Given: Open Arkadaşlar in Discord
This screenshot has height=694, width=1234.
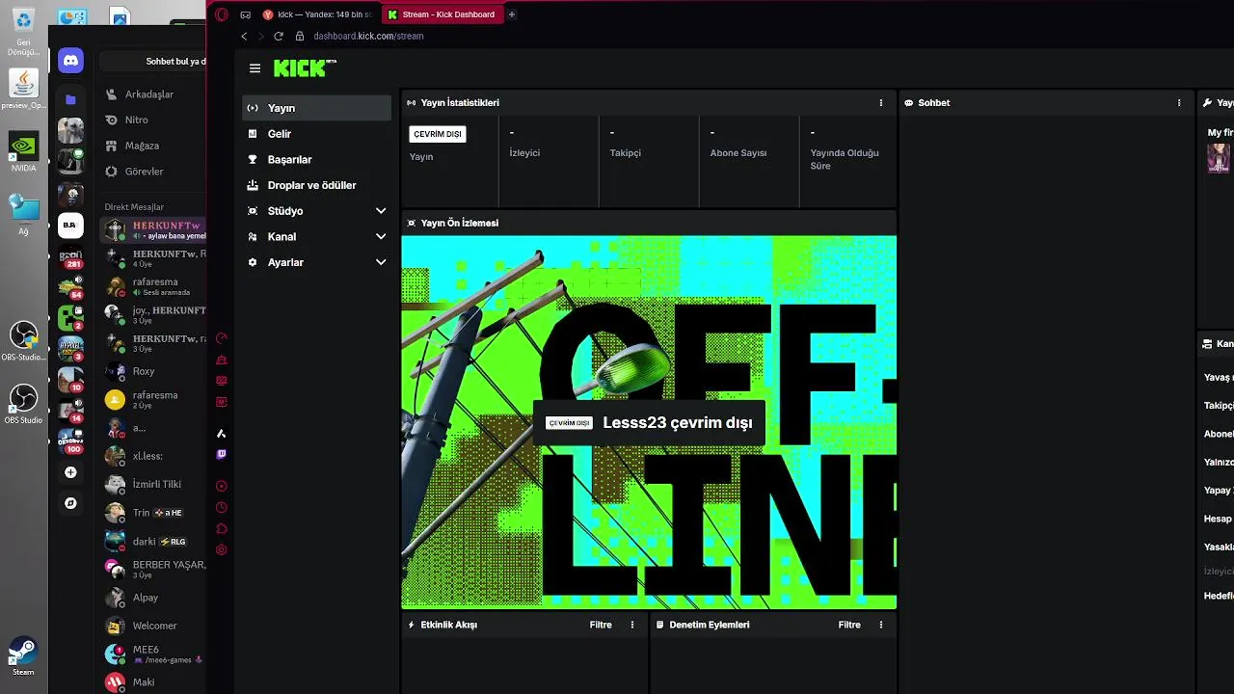Looking at the screenshot, I should [x=154, y=94].
